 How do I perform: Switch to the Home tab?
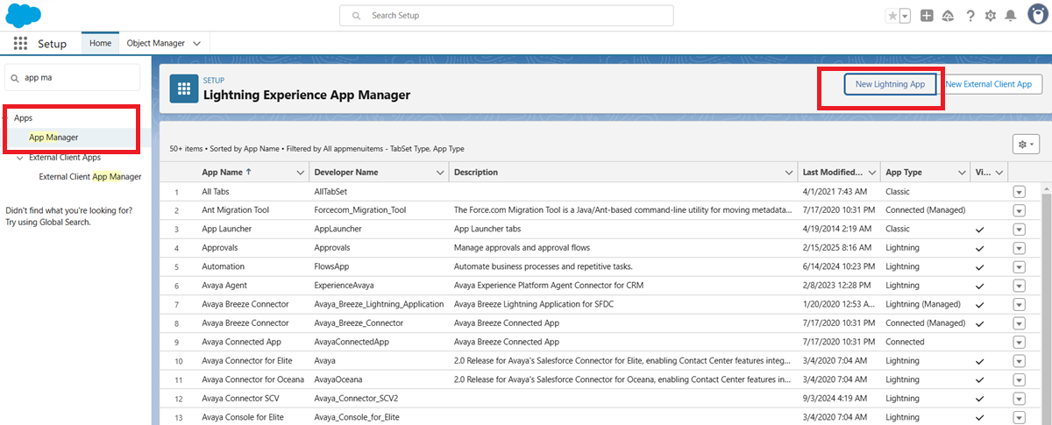(100, 43)
